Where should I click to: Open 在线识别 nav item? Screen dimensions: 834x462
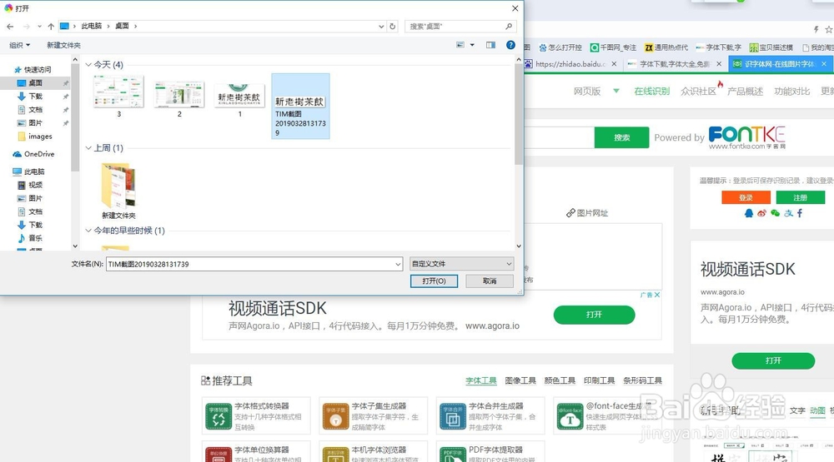point(651,92)
